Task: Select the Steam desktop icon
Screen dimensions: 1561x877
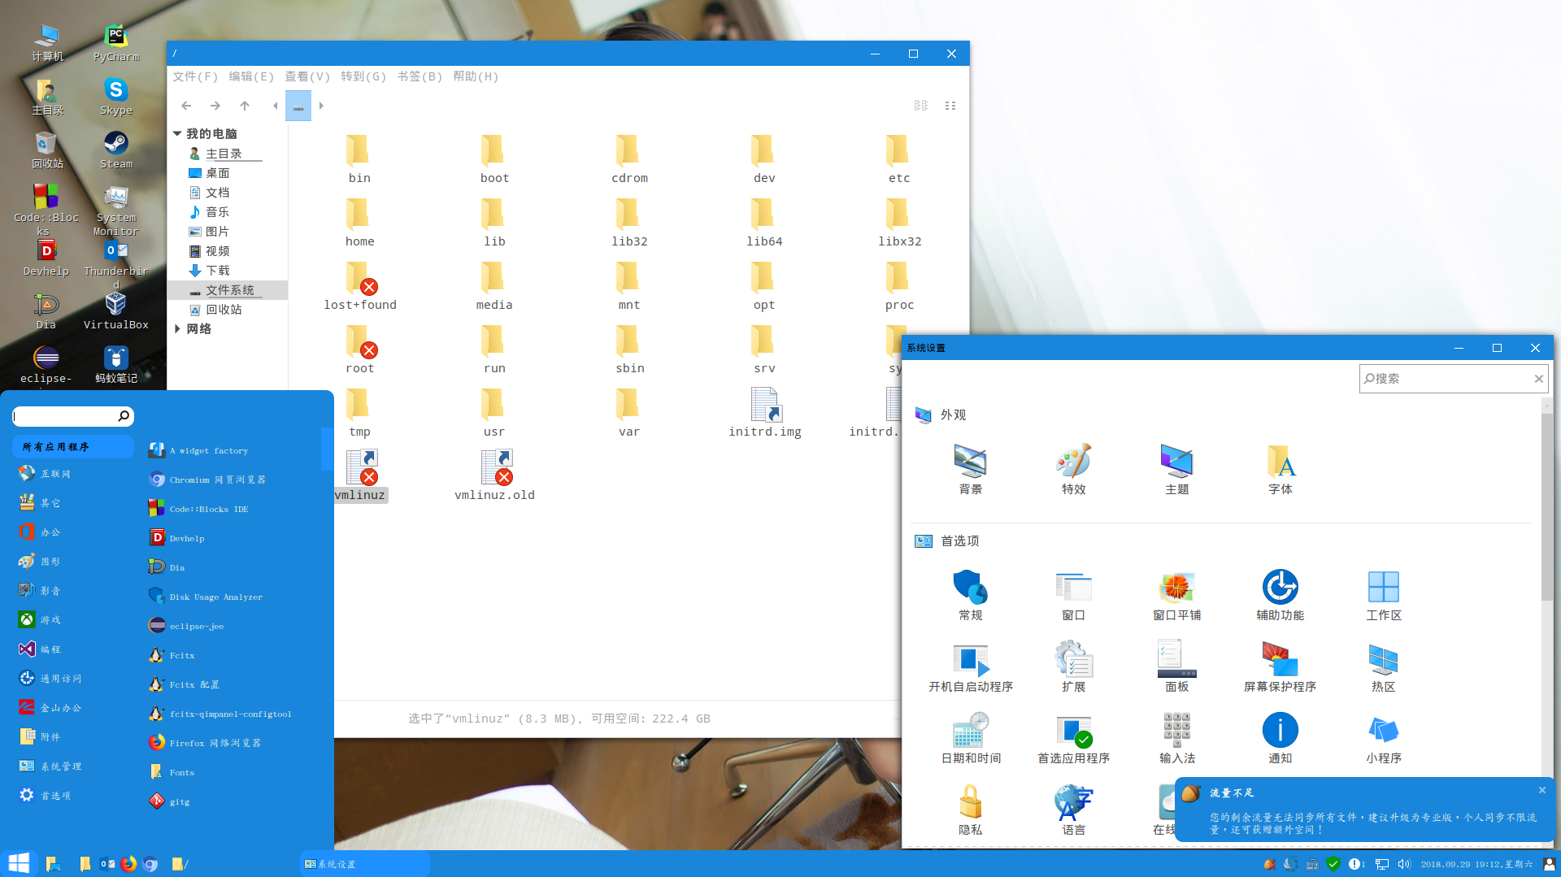Action: (115, 150)
